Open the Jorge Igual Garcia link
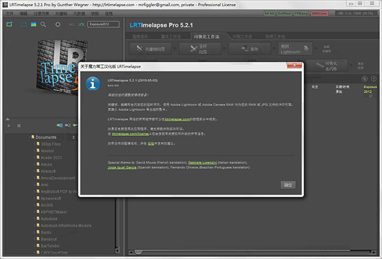 click(122, 168)
